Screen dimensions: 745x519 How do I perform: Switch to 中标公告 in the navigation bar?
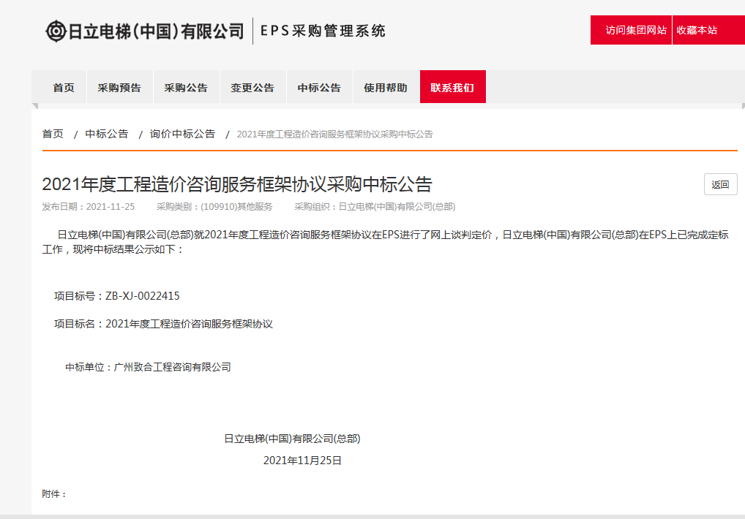(x=319, y=88)
